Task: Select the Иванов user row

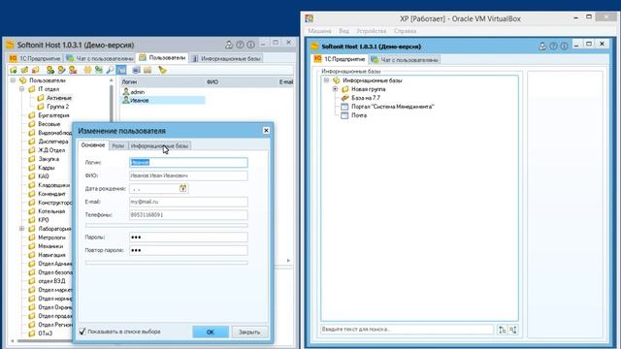Action: [x=163, y=101]
